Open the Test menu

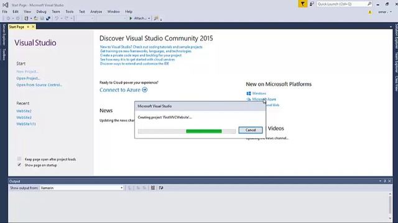tap(81, 12)
